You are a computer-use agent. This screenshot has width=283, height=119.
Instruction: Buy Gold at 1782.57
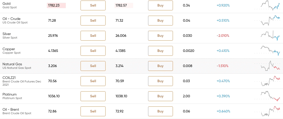pos(160,5)
